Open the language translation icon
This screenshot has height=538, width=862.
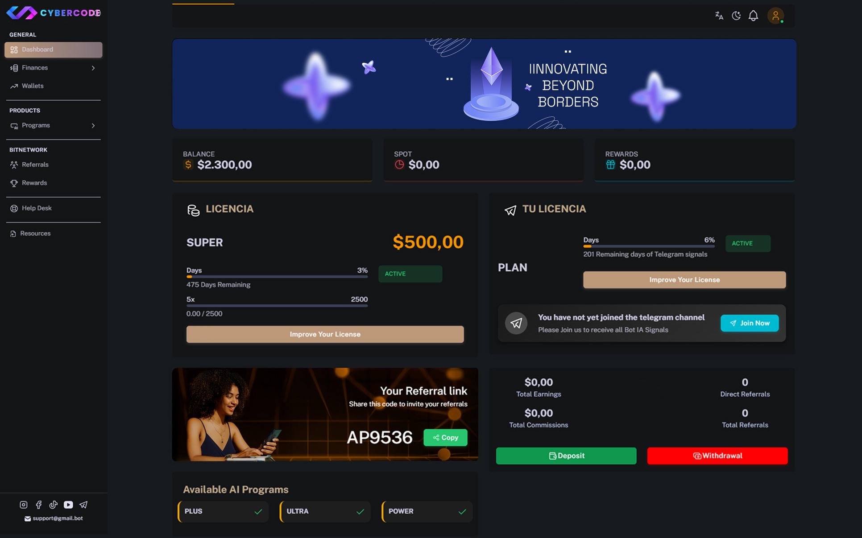(x=719, y=16)
